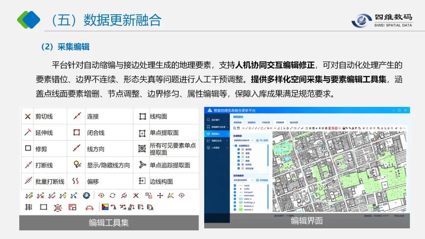
Task: Choose the 所有可见要素单点提取面 crossed-box icon
Action: (x=142, y=148)
